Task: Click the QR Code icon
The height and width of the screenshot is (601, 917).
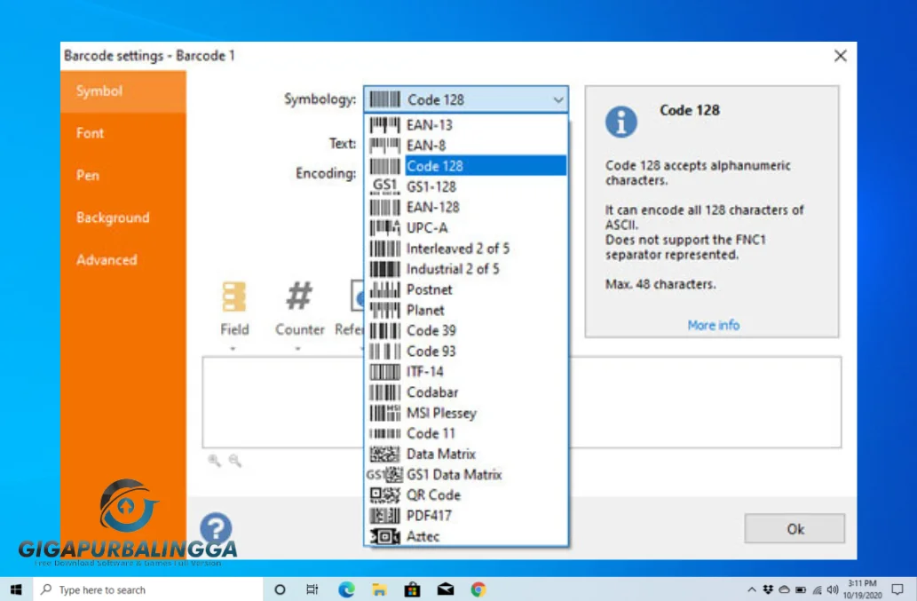Action: [384, 495]
